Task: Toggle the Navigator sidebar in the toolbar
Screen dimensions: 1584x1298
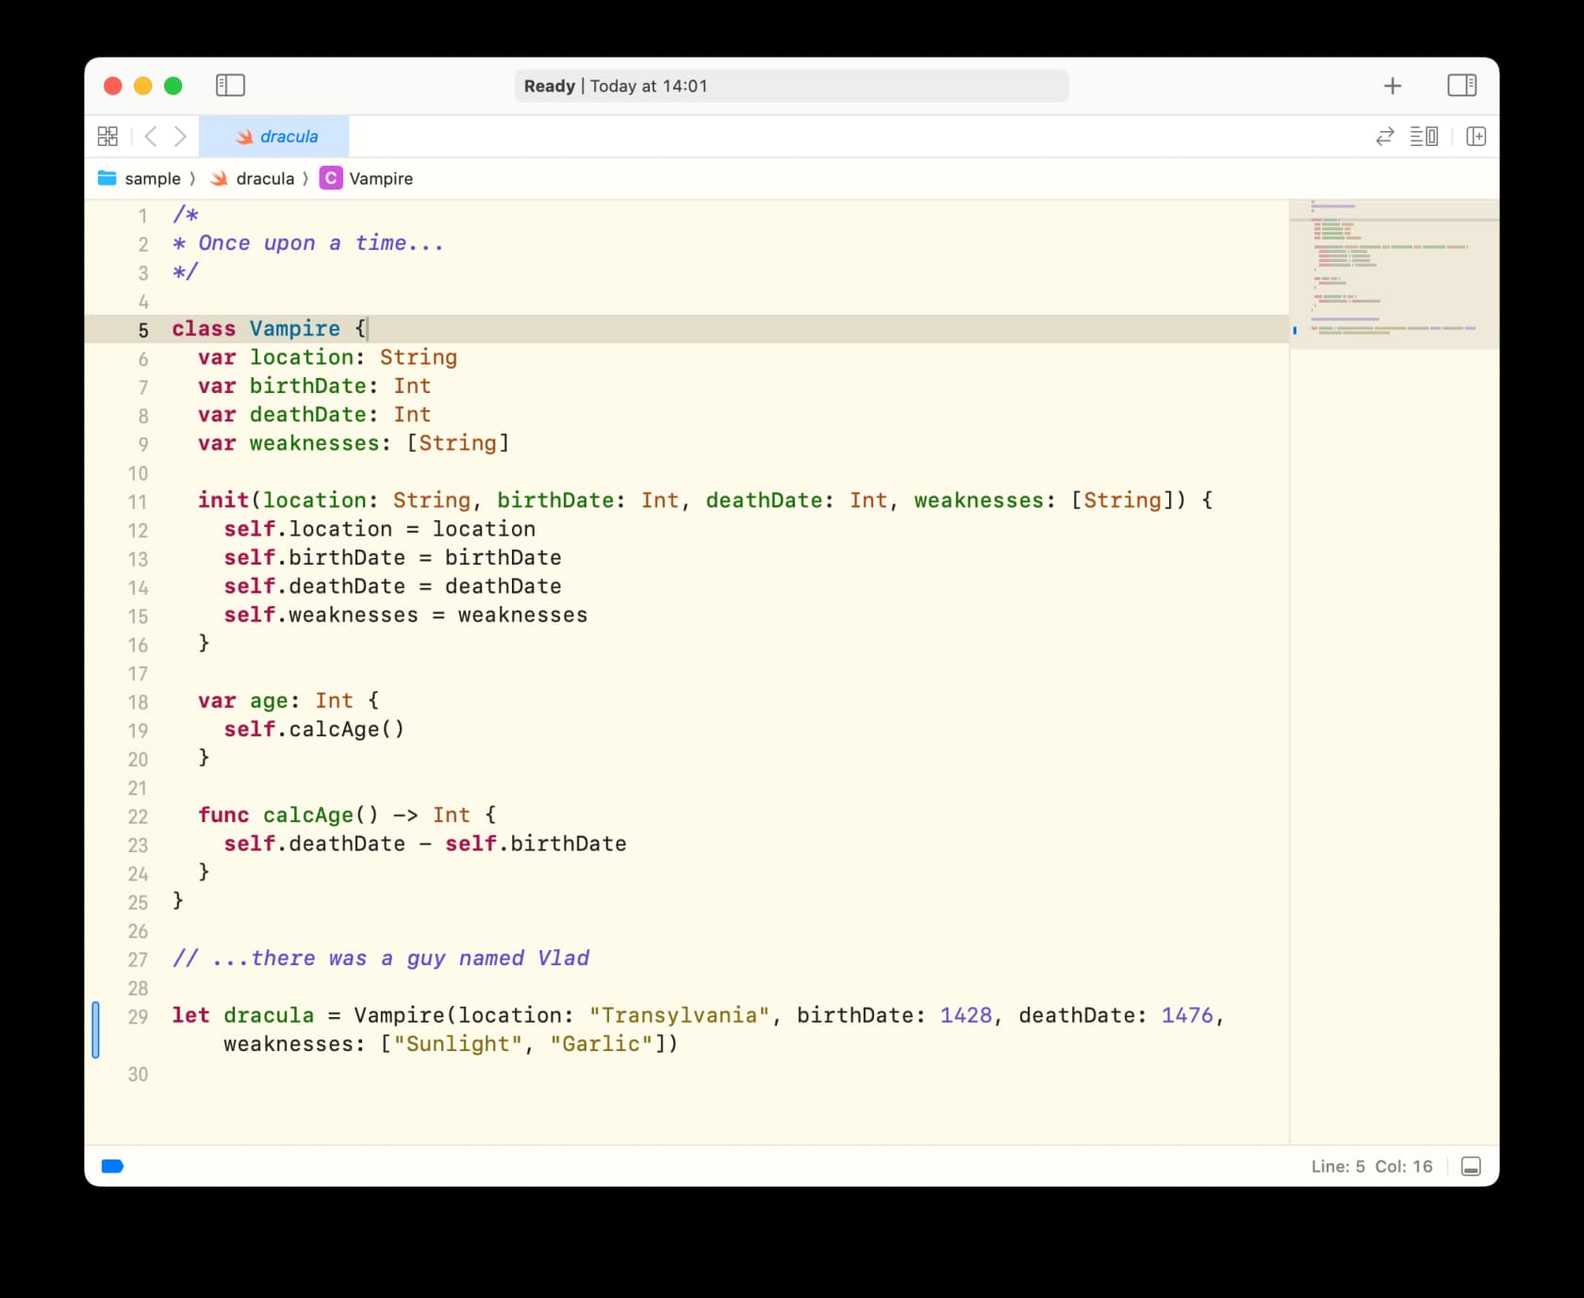Action: click(x=230, y=86)
